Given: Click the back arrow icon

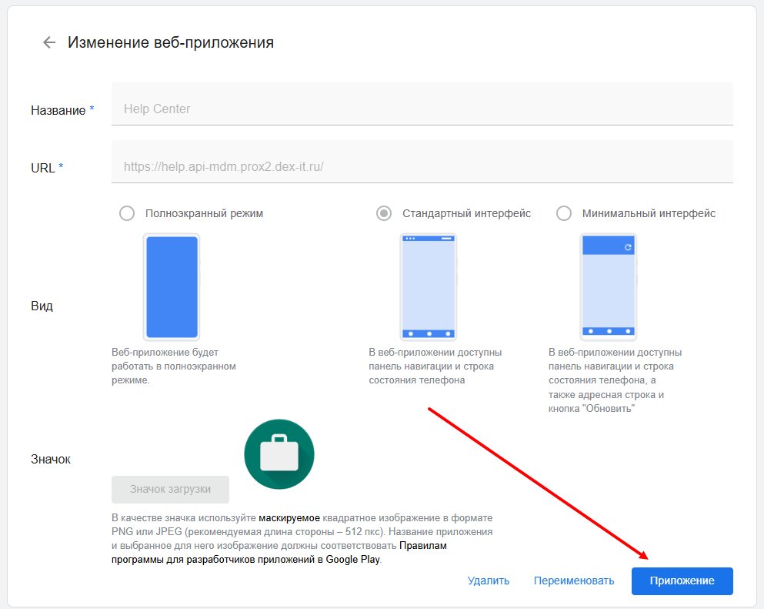Looking at the screenshot, I should 49,42.
